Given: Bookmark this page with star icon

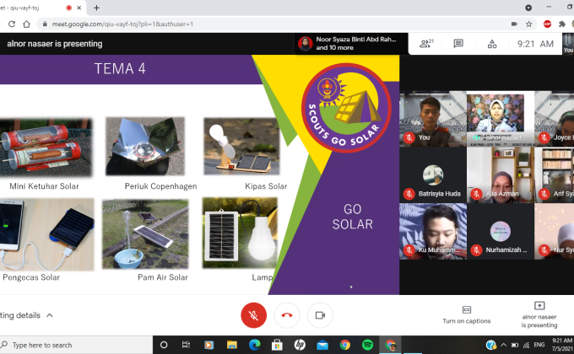Looking at the screenshot, I should point(529,24).
